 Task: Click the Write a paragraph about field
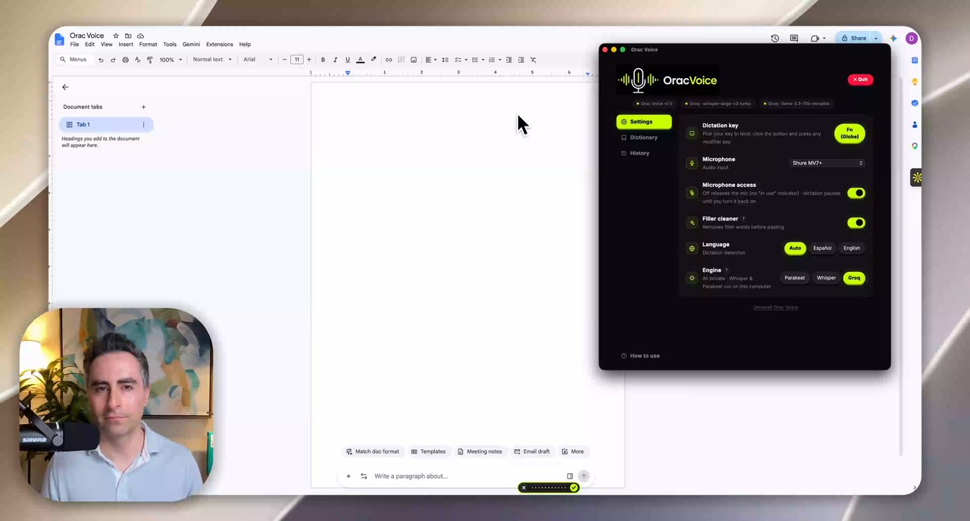[466, 476]
